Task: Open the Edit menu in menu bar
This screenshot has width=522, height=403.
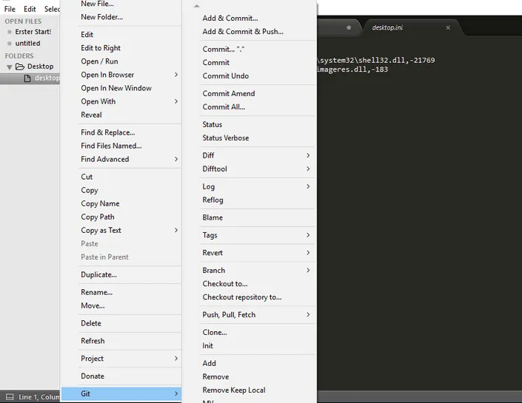Action: (30, 9)
